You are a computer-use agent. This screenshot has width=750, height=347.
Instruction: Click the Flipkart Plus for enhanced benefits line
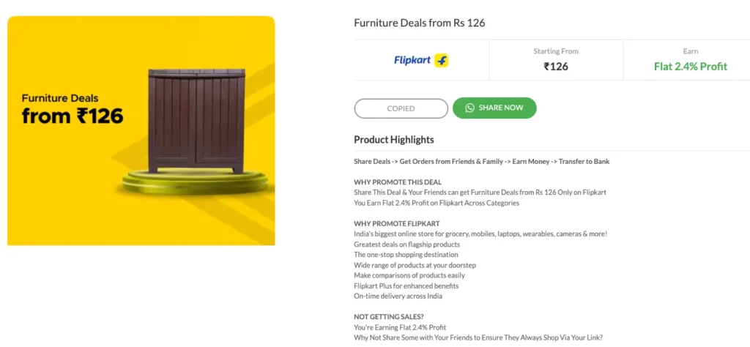point(406,286)
